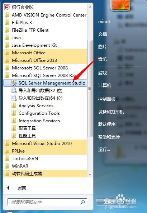Expand the Microsoft SQL Server 2008 folder
This screenshot has width=147, height=213.
[x=45, y=68]
